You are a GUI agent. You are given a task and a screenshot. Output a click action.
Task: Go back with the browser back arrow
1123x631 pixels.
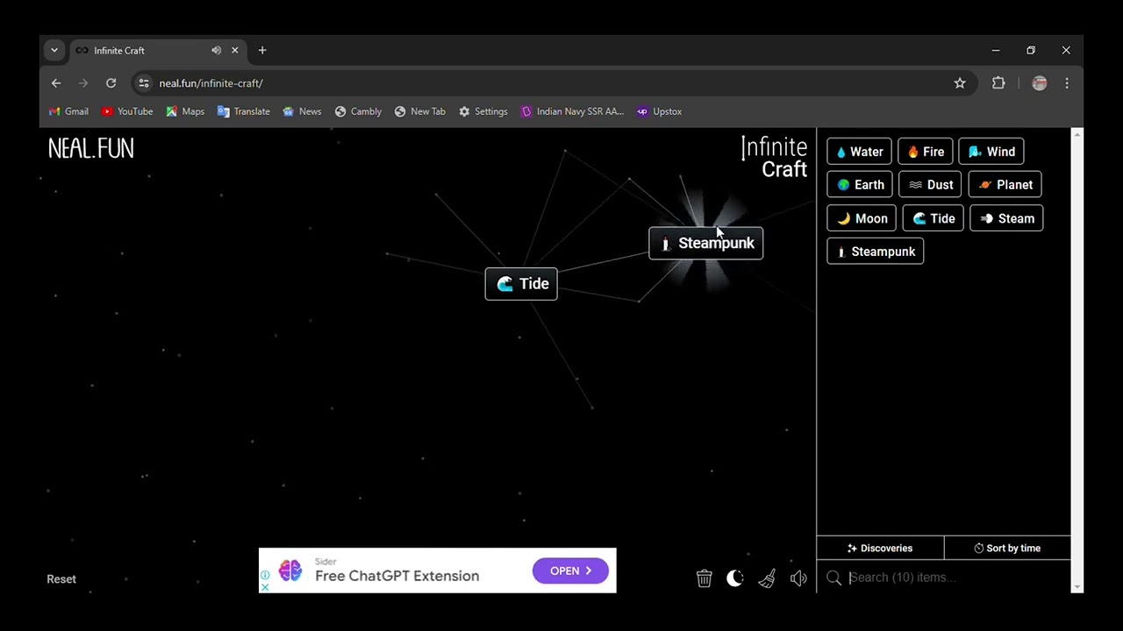tap(56, 83)
